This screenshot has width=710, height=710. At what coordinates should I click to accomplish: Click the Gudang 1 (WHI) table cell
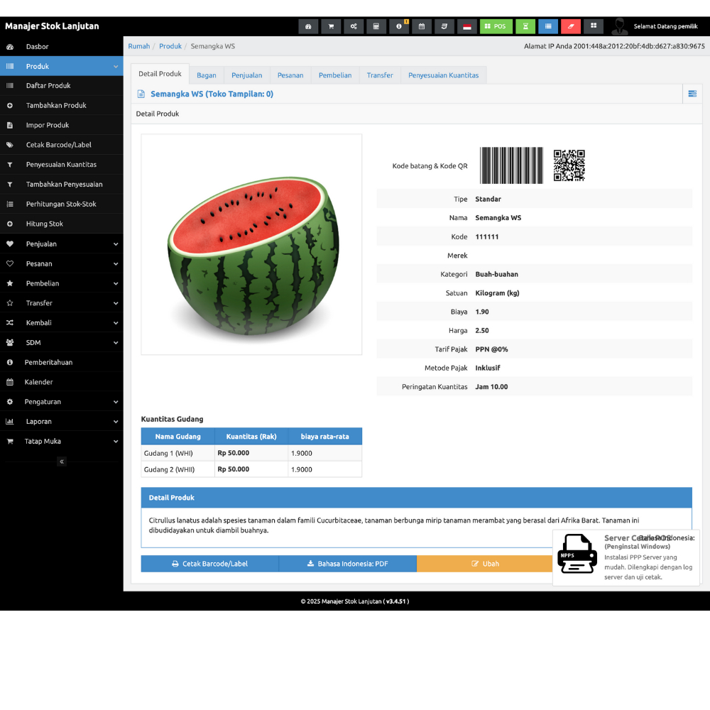[x=177, y=453]
